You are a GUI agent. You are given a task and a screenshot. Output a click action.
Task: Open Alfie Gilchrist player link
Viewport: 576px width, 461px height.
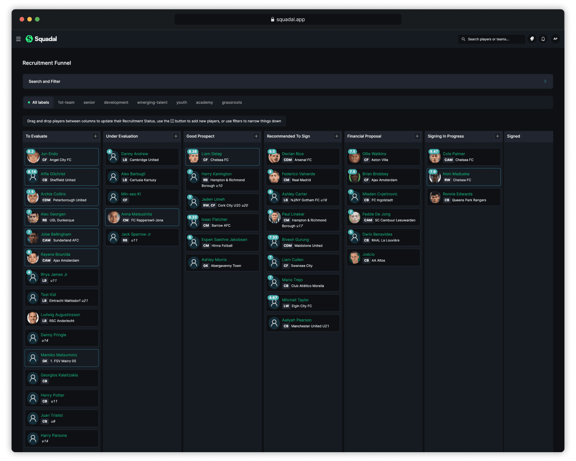pyautogui.click(x=53, y=174)
